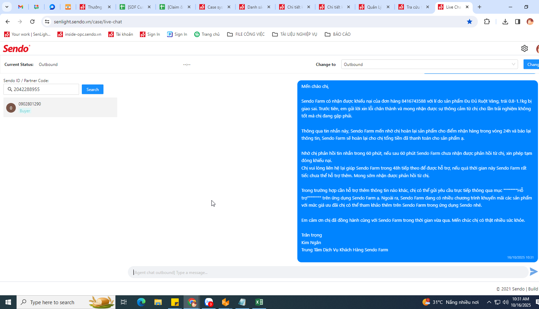Click the Chrome address bar URL
Viewport: 539px width, 309px height.
[x=88, y=22]
